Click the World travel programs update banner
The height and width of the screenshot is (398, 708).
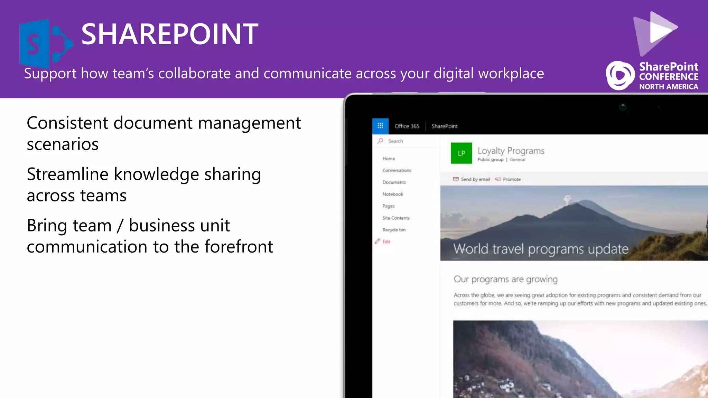coord(574,223)
